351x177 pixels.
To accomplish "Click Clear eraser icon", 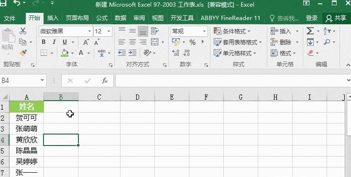I will click(x=310, y=53).
